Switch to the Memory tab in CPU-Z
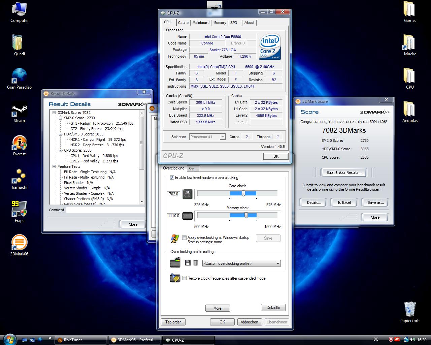Image resolution: width=431 pixels, height=345 pixels. tap(220, 23)
